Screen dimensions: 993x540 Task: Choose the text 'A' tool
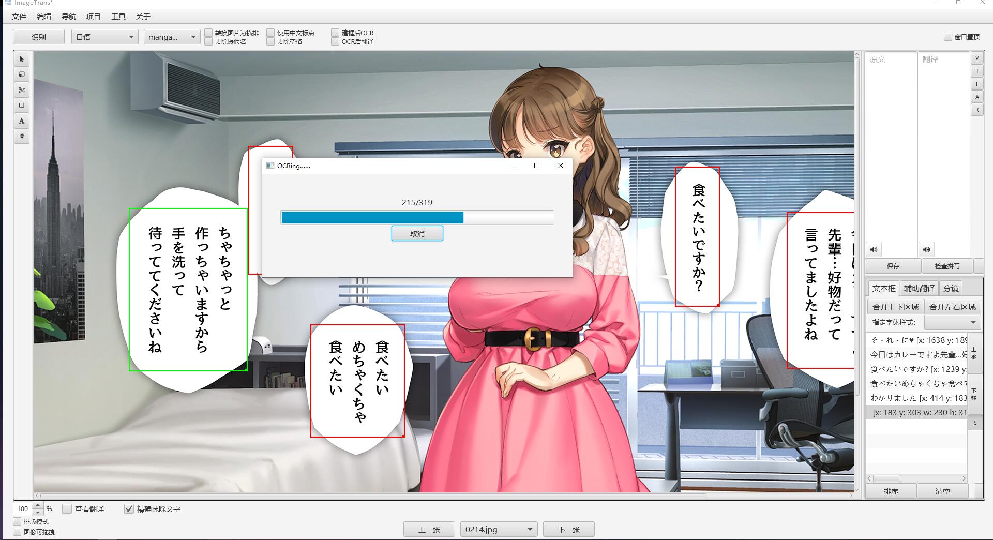[21, 121]
